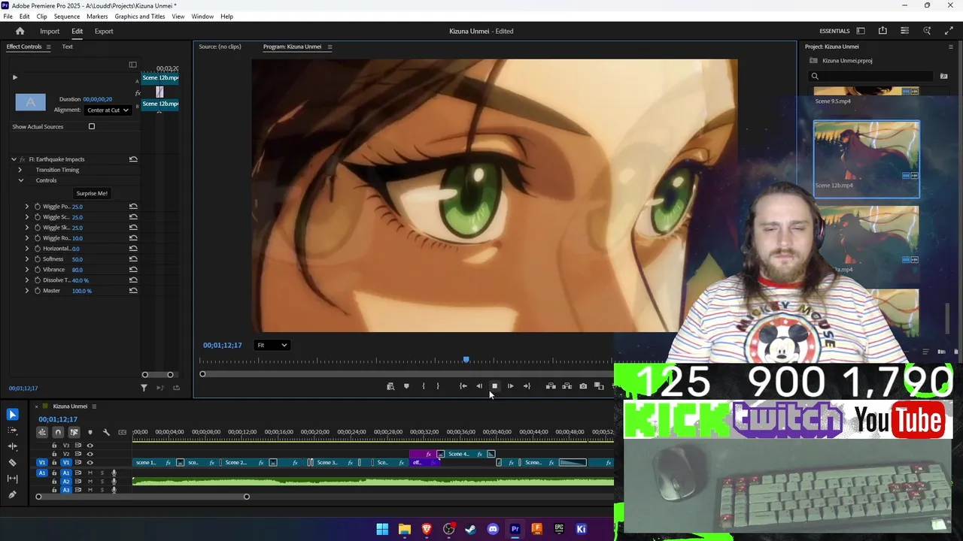Image resolution: width=963 pixels, height=541 pixels.
Task: Open the Graphics and Titles menu
Action: 140,17
